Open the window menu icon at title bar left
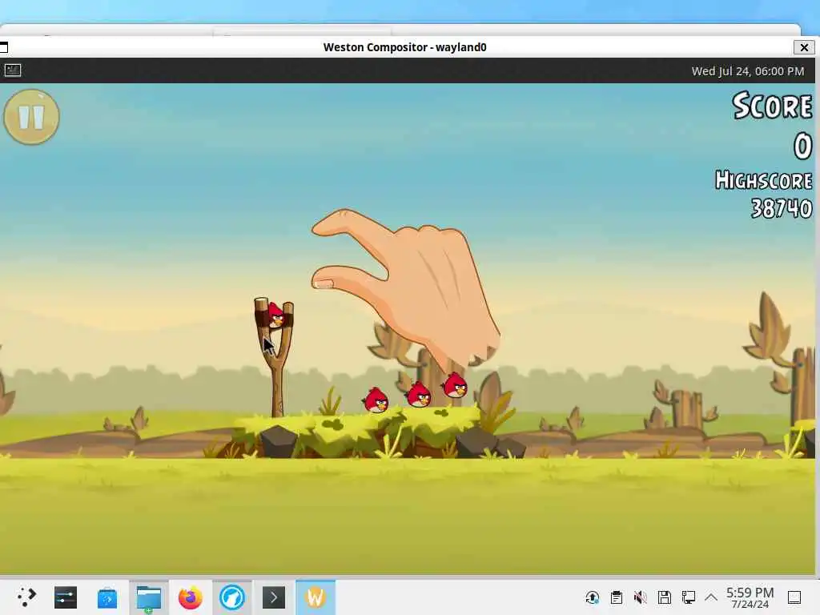This screenshot has width=820, height=615. [x=4, y=47]
